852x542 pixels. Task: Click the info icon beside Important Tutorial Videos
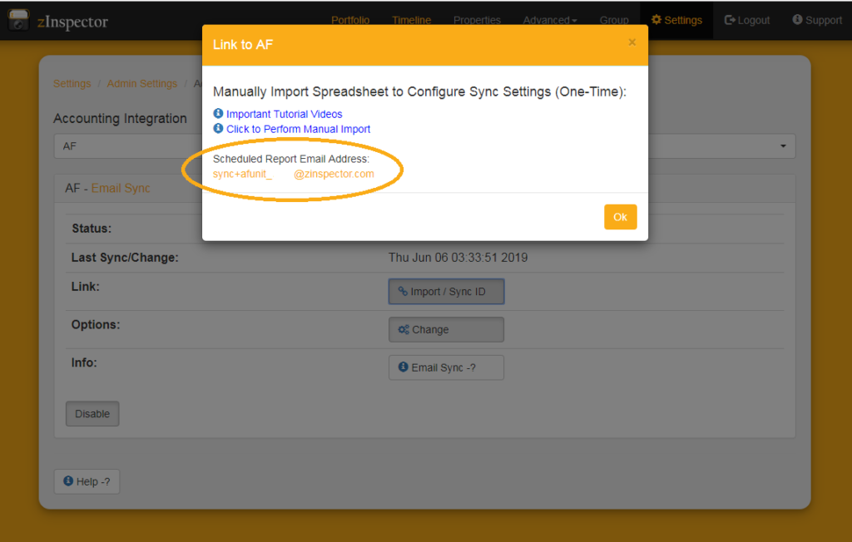click(x=219, y=114)
